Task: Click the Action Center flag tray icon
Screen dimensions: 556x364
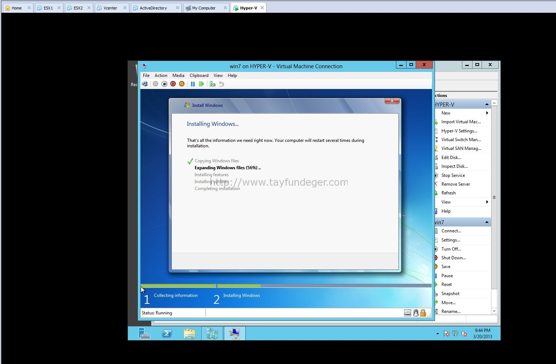Action: tap(446, 333)
